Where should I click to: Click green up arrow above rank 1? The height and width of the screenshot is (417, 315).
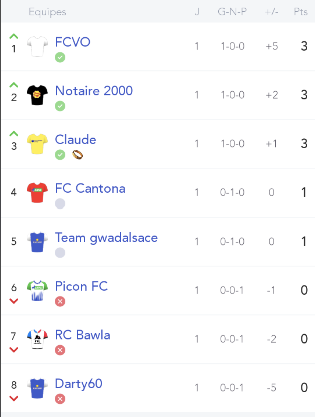14,36
